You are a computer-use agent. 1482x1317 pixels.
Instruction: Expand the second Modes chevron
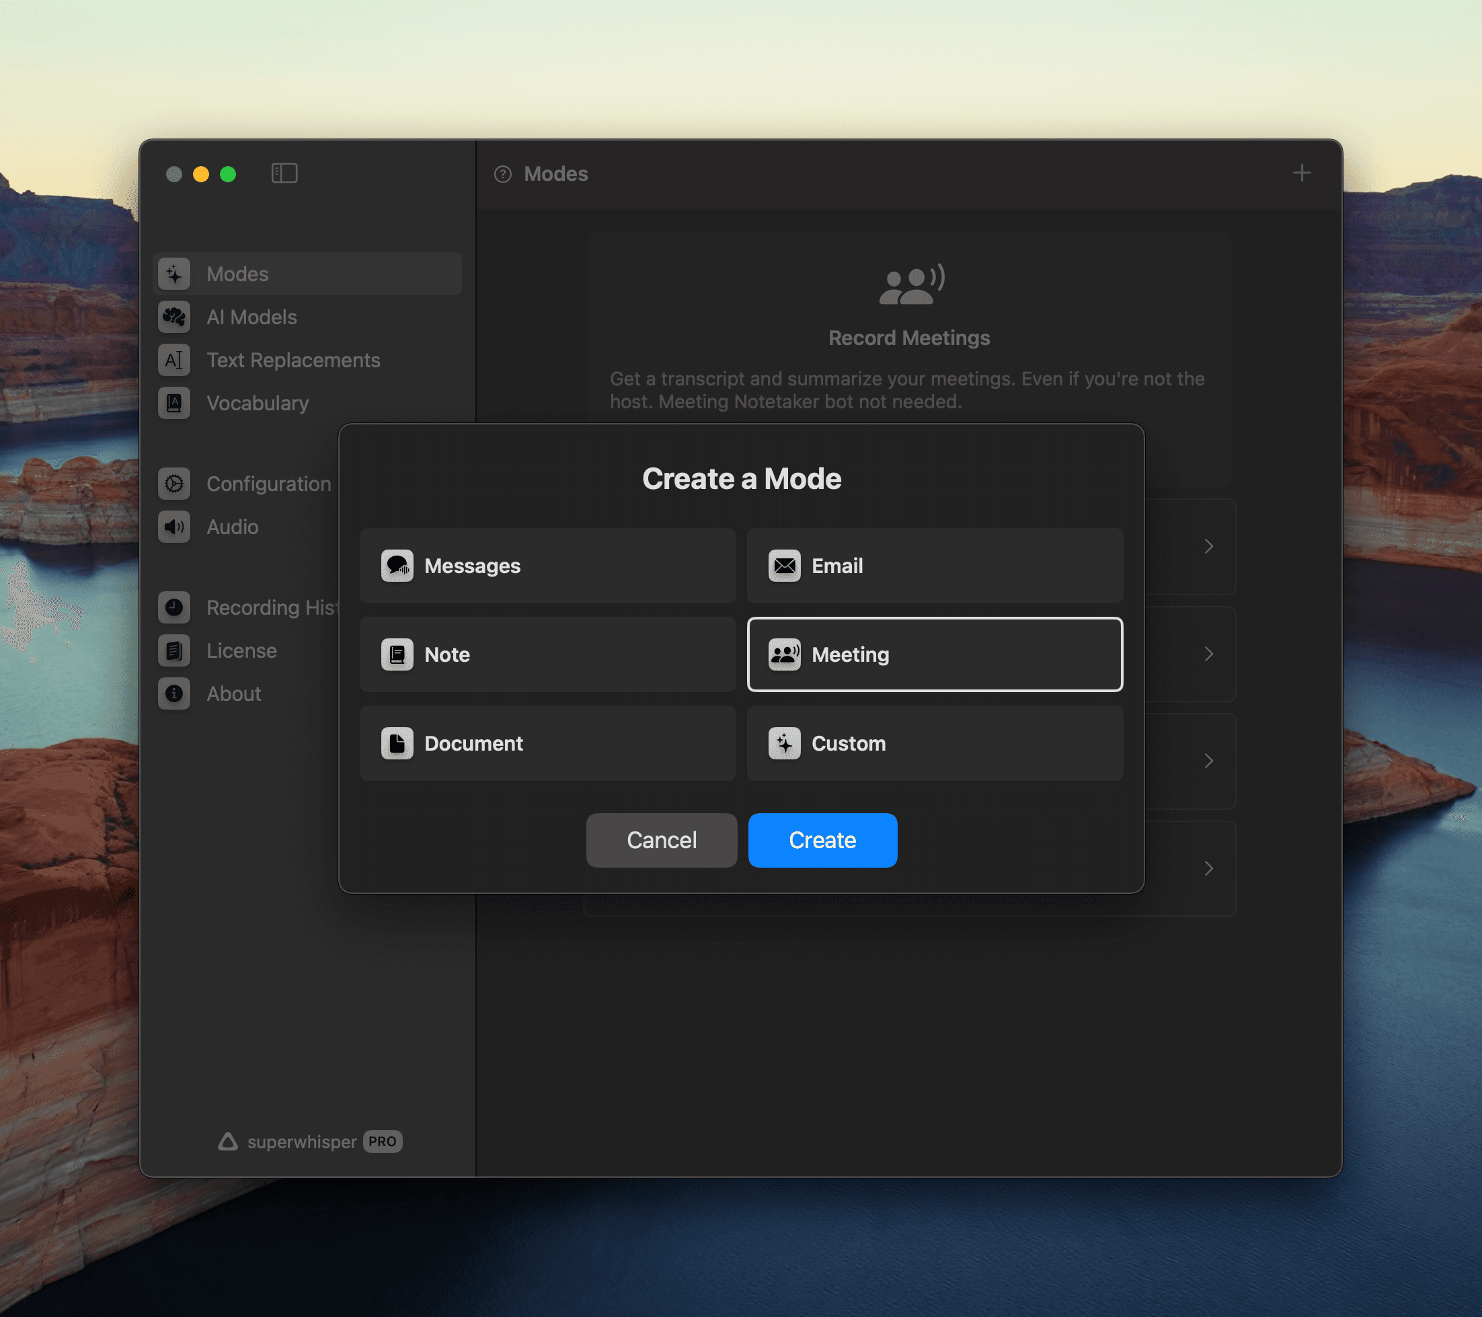(1209, 652)
